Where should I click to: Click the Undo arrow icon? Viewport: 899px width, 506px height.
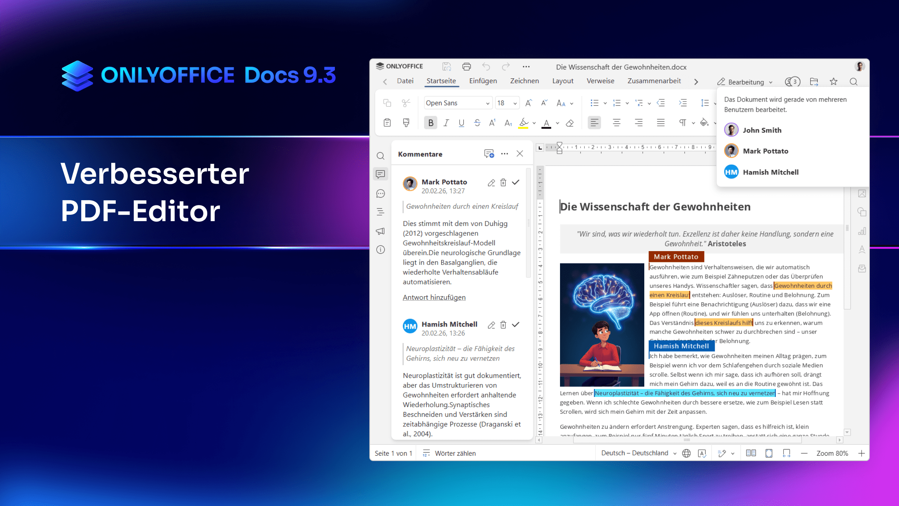click(486, 67)
